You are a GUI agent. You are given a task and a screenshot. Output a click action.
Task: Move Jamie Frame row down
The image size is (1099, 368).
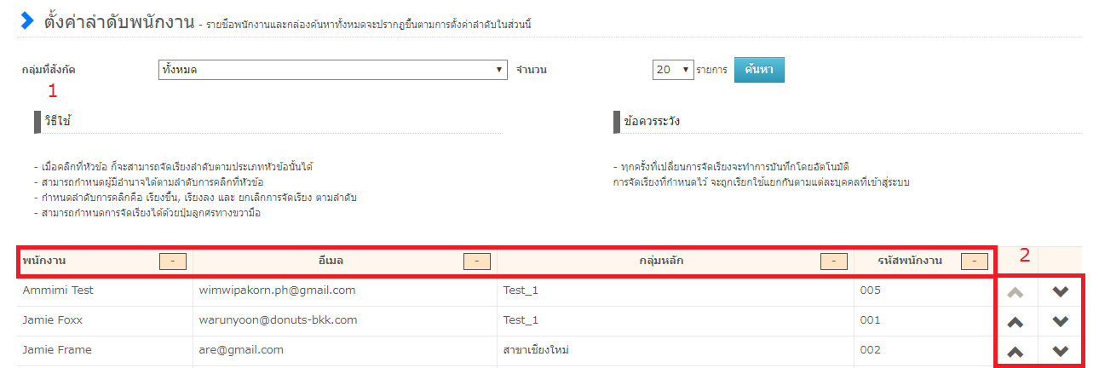pos(1060,351)
